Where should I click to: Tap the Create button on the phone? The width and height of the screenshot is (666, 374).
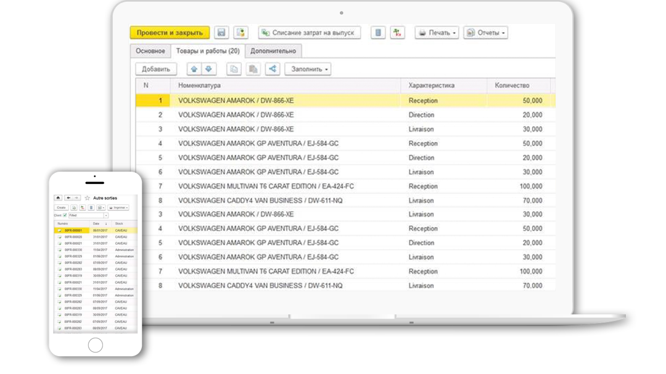[x=61, y=207]
